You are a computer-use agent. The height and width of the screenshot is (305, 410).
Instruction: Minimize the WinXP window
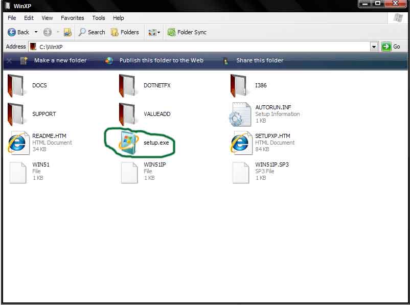pos(366,4)
